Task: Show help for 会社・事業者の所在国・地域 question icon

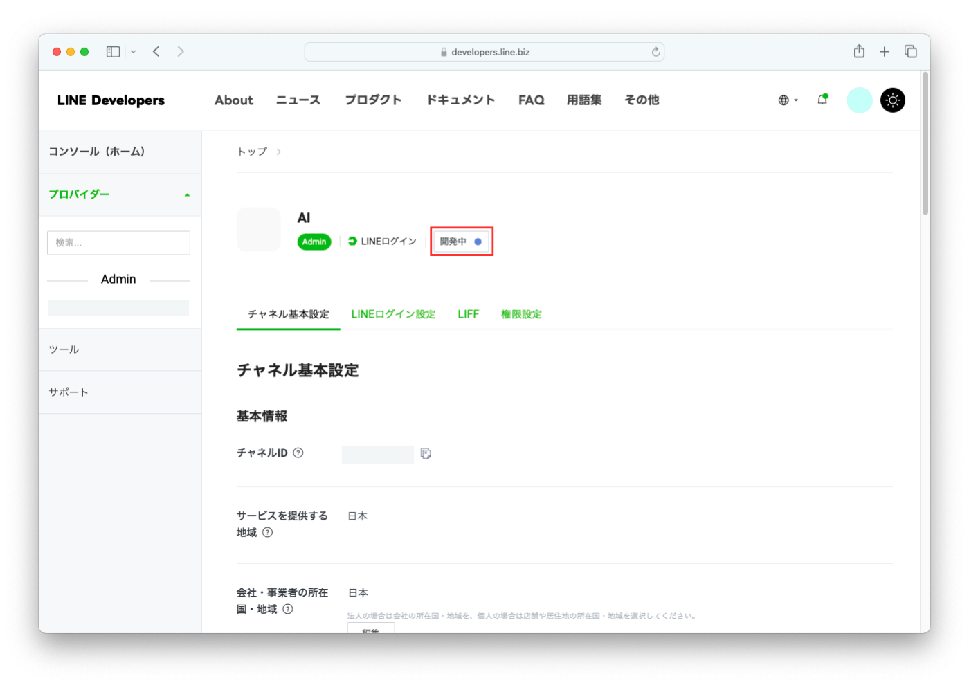Action: coord(288,610)
